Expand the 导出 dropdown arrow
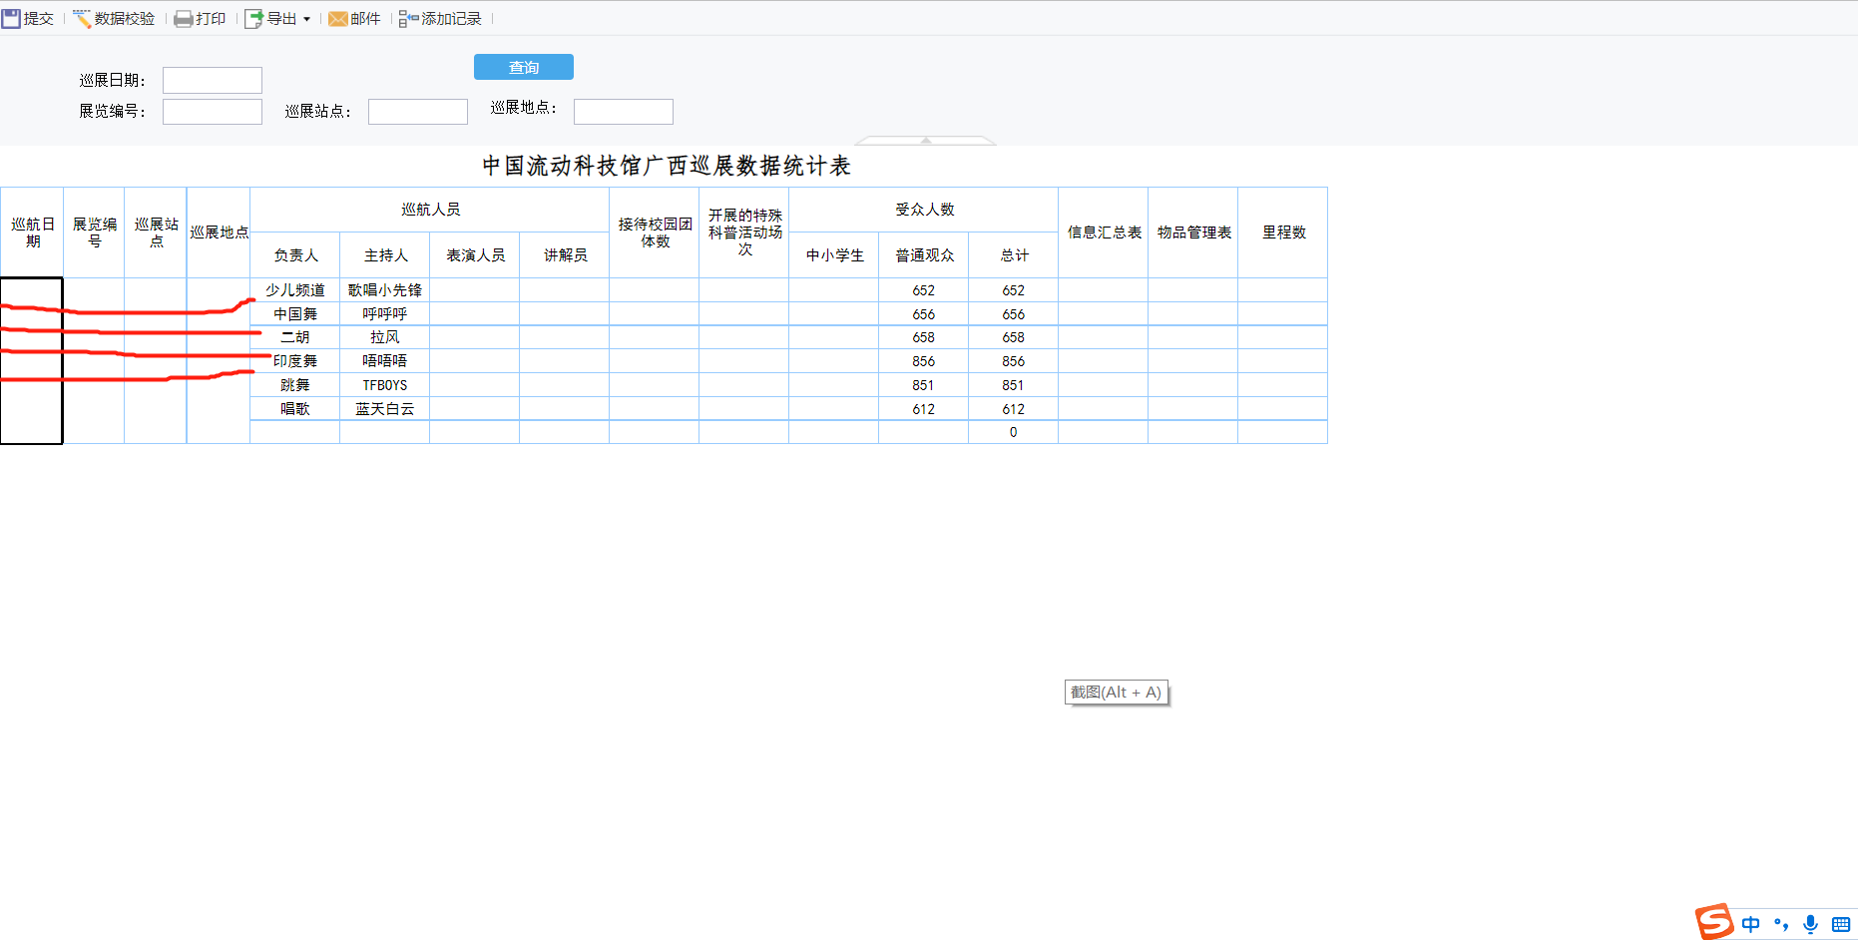The height and width of the screenshot is (940, 1858). (x=306, y=19)
